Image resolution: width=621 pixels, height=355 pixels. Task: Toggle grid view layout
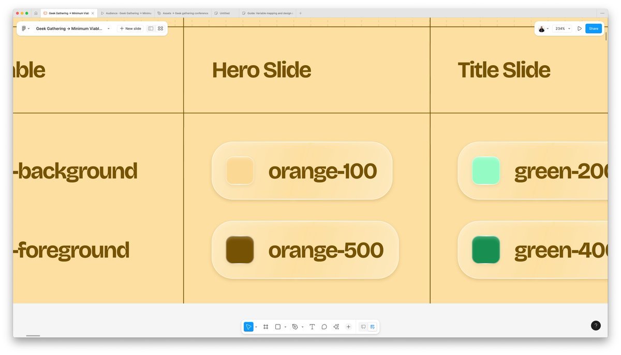160,28
